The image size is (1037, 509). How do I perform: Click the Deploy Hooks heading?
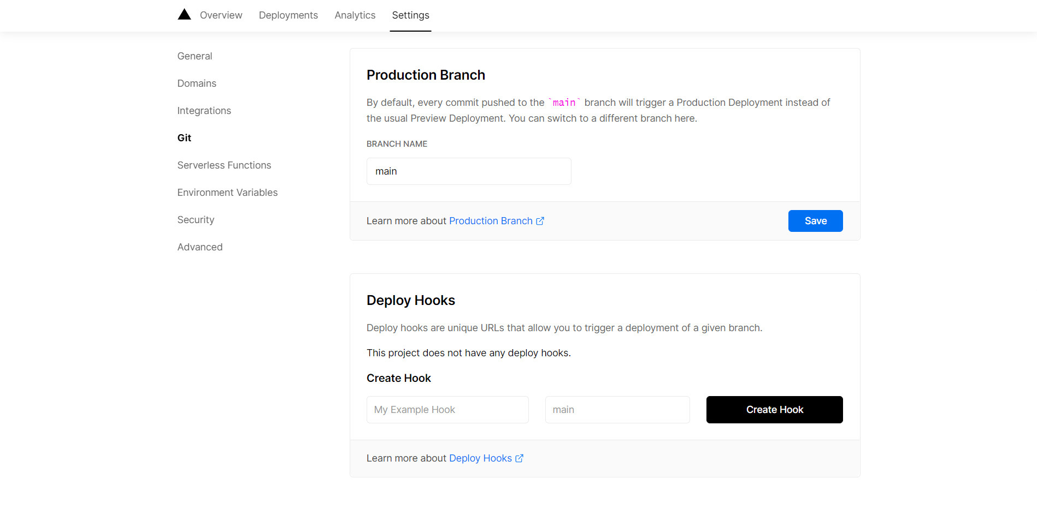point(410,300)
